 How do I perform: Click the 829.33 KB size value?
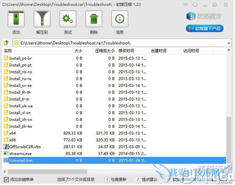coord(73,133)
